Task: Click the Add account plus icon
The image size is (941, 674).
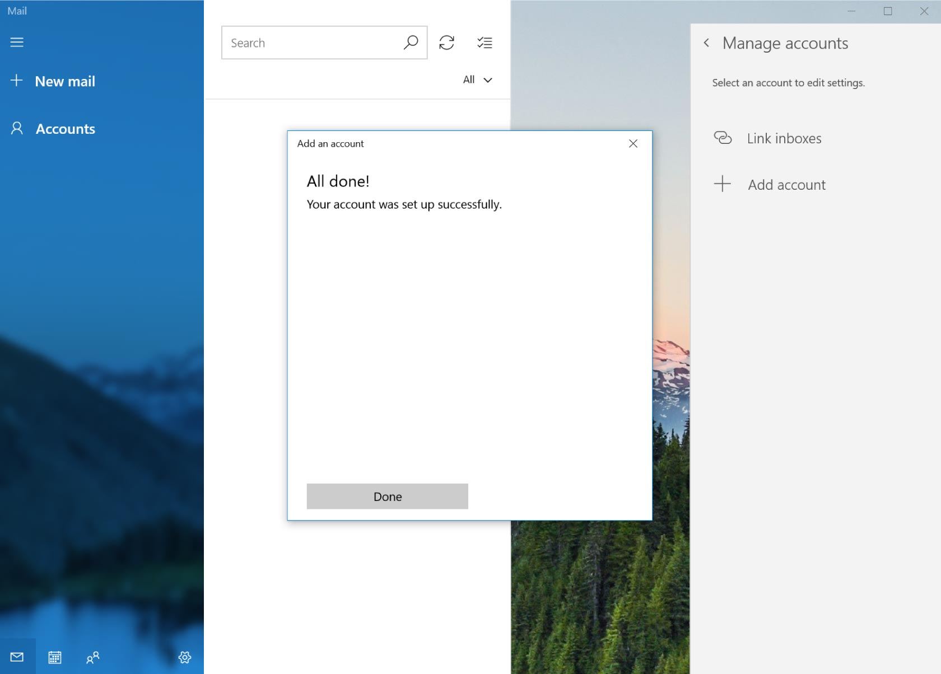Action: click(723, 184)
